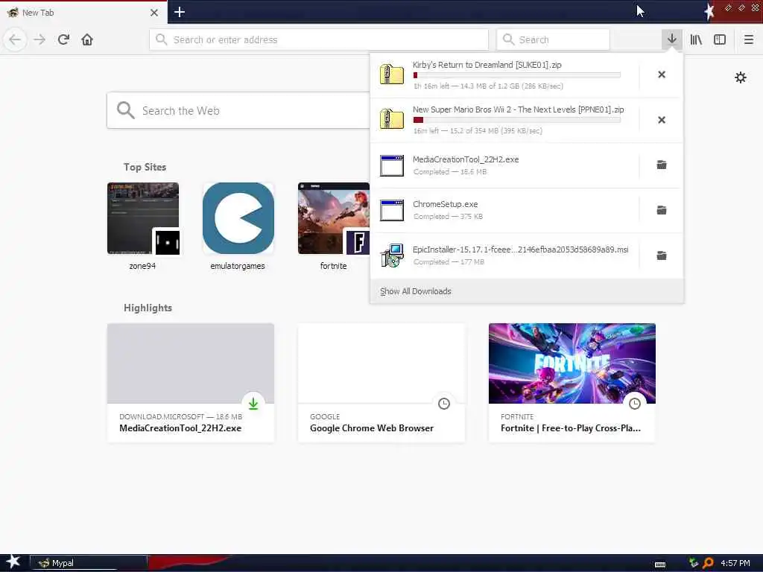This screenshot has width=763, height=572.
Task: Click the EpicInstaller msi installer icon
Action: click(x=392, y=255)
